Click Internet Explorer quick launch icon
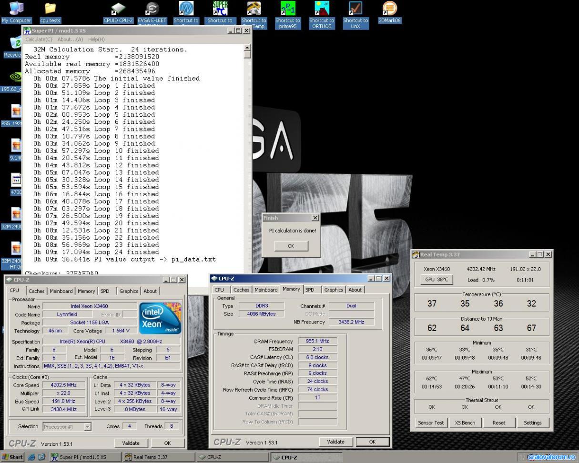This screenshot has width=579, height=463. (x=31, y=457)
